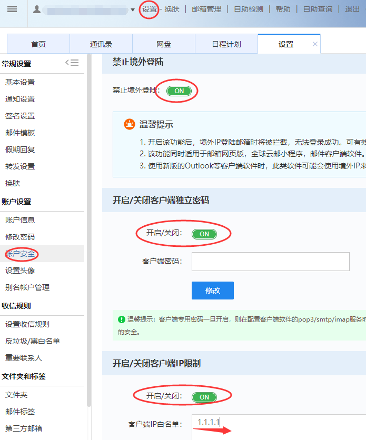Click inside the 客户端密码 input field
The width and height of the screenshot is (366, 440).
[x=270, y=261]
